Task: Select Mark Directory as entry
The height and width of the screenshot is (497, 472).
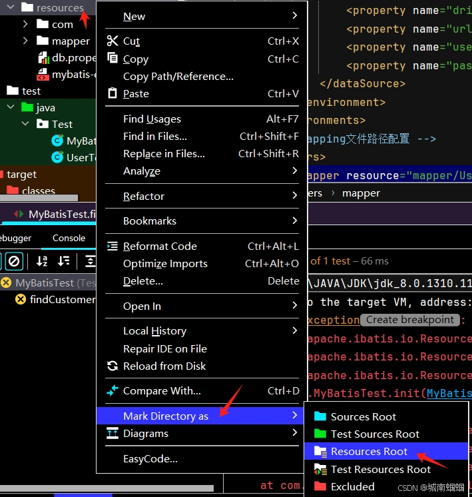Action: (x=200, y=416)
